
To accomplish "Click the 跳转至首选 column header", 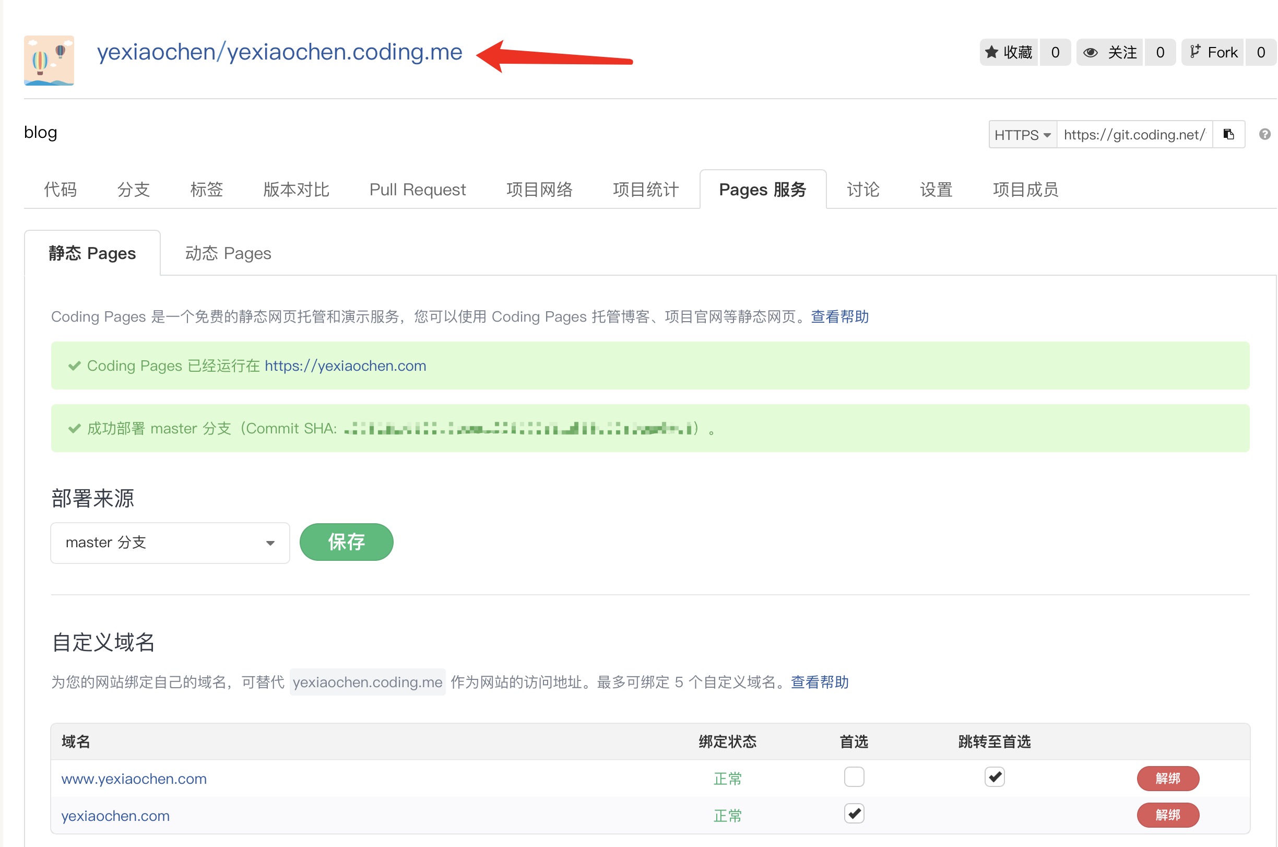I will coord(994,742).
